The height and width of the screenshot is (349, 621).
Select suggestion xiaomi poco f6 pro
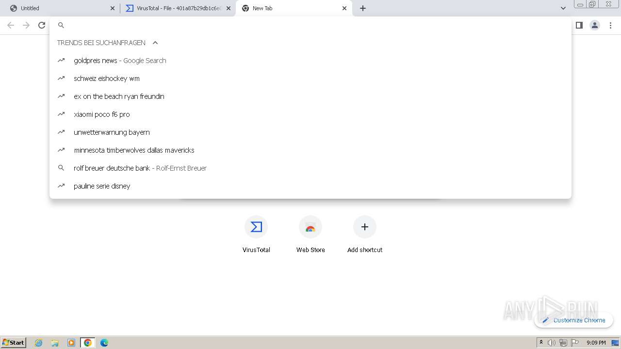(310, 114)
